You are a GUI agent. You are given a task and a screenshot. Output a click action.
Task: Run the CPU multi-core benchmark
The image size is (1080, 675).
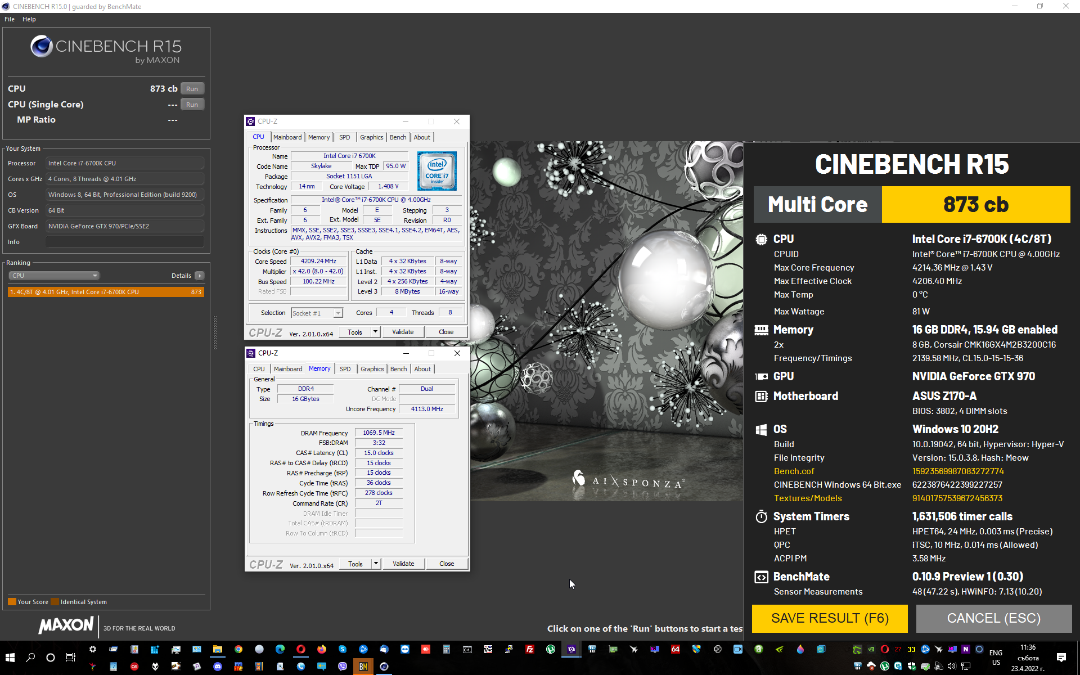[192, 89]
